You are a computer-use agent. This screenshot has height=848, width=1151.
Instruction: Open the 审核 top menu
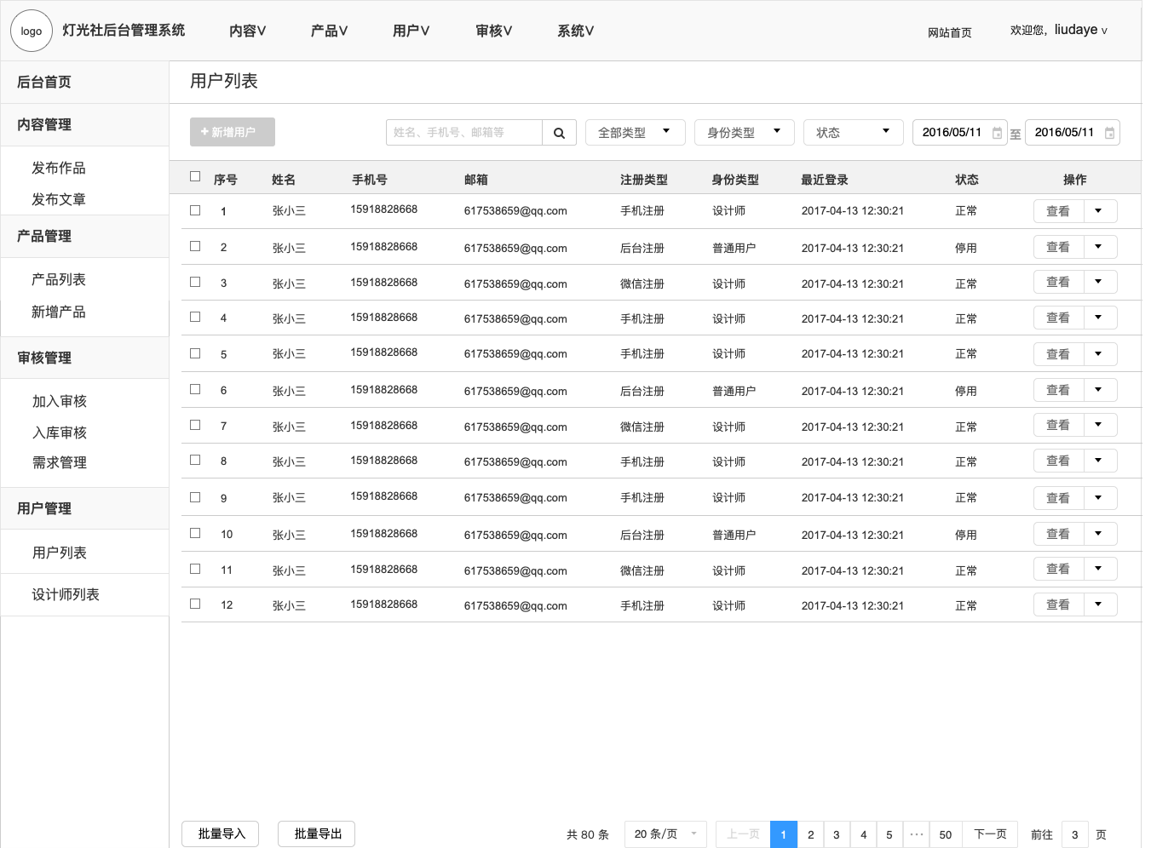coord(493,31)
